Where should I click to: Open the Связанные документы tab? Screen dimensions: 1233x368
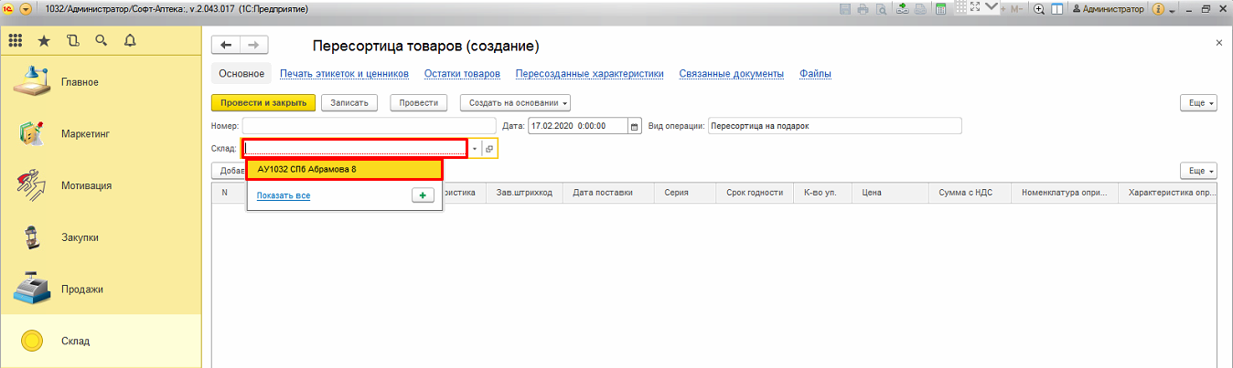731,74
